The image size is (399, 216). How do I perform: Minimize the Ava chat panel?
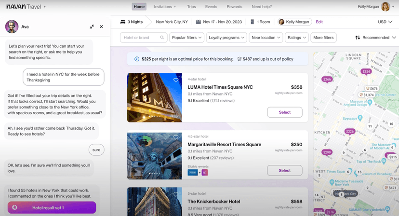(92, 27)
